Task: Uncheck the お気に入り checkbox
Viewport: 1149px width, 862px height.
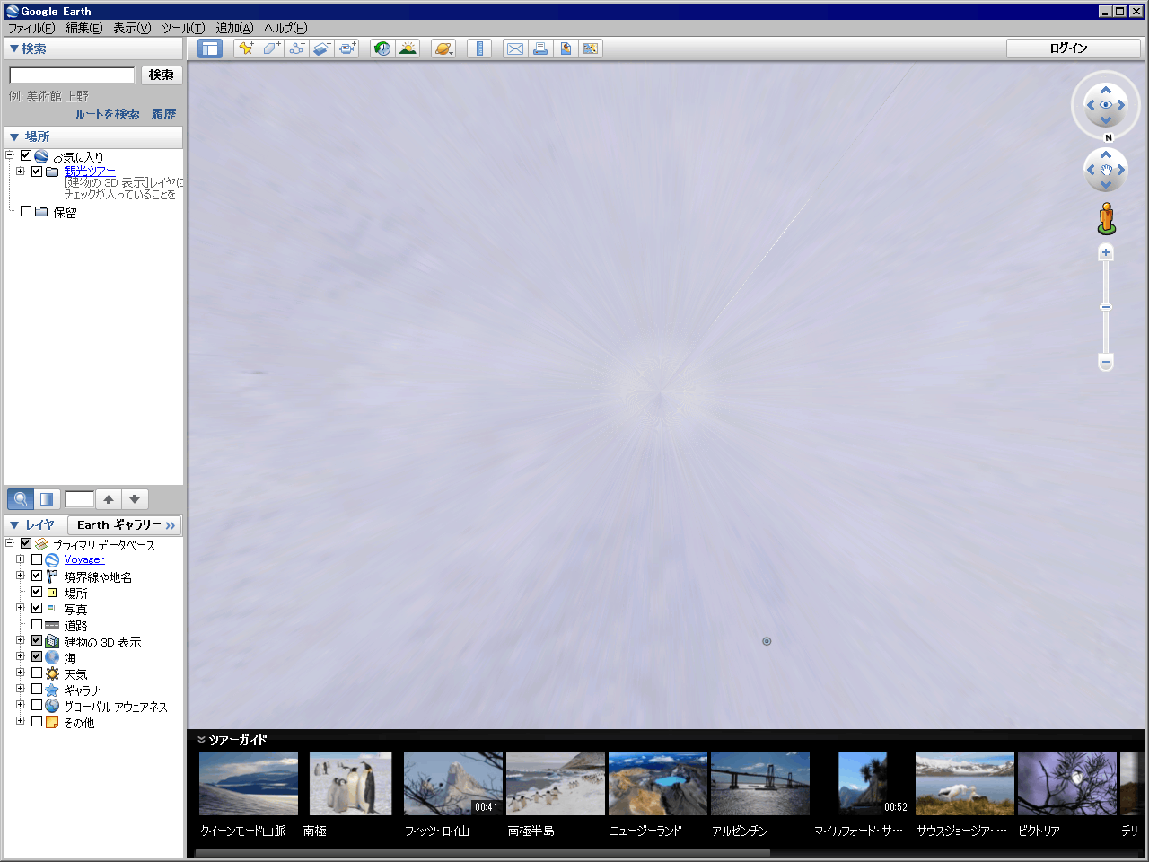Action: click(26, 155)
